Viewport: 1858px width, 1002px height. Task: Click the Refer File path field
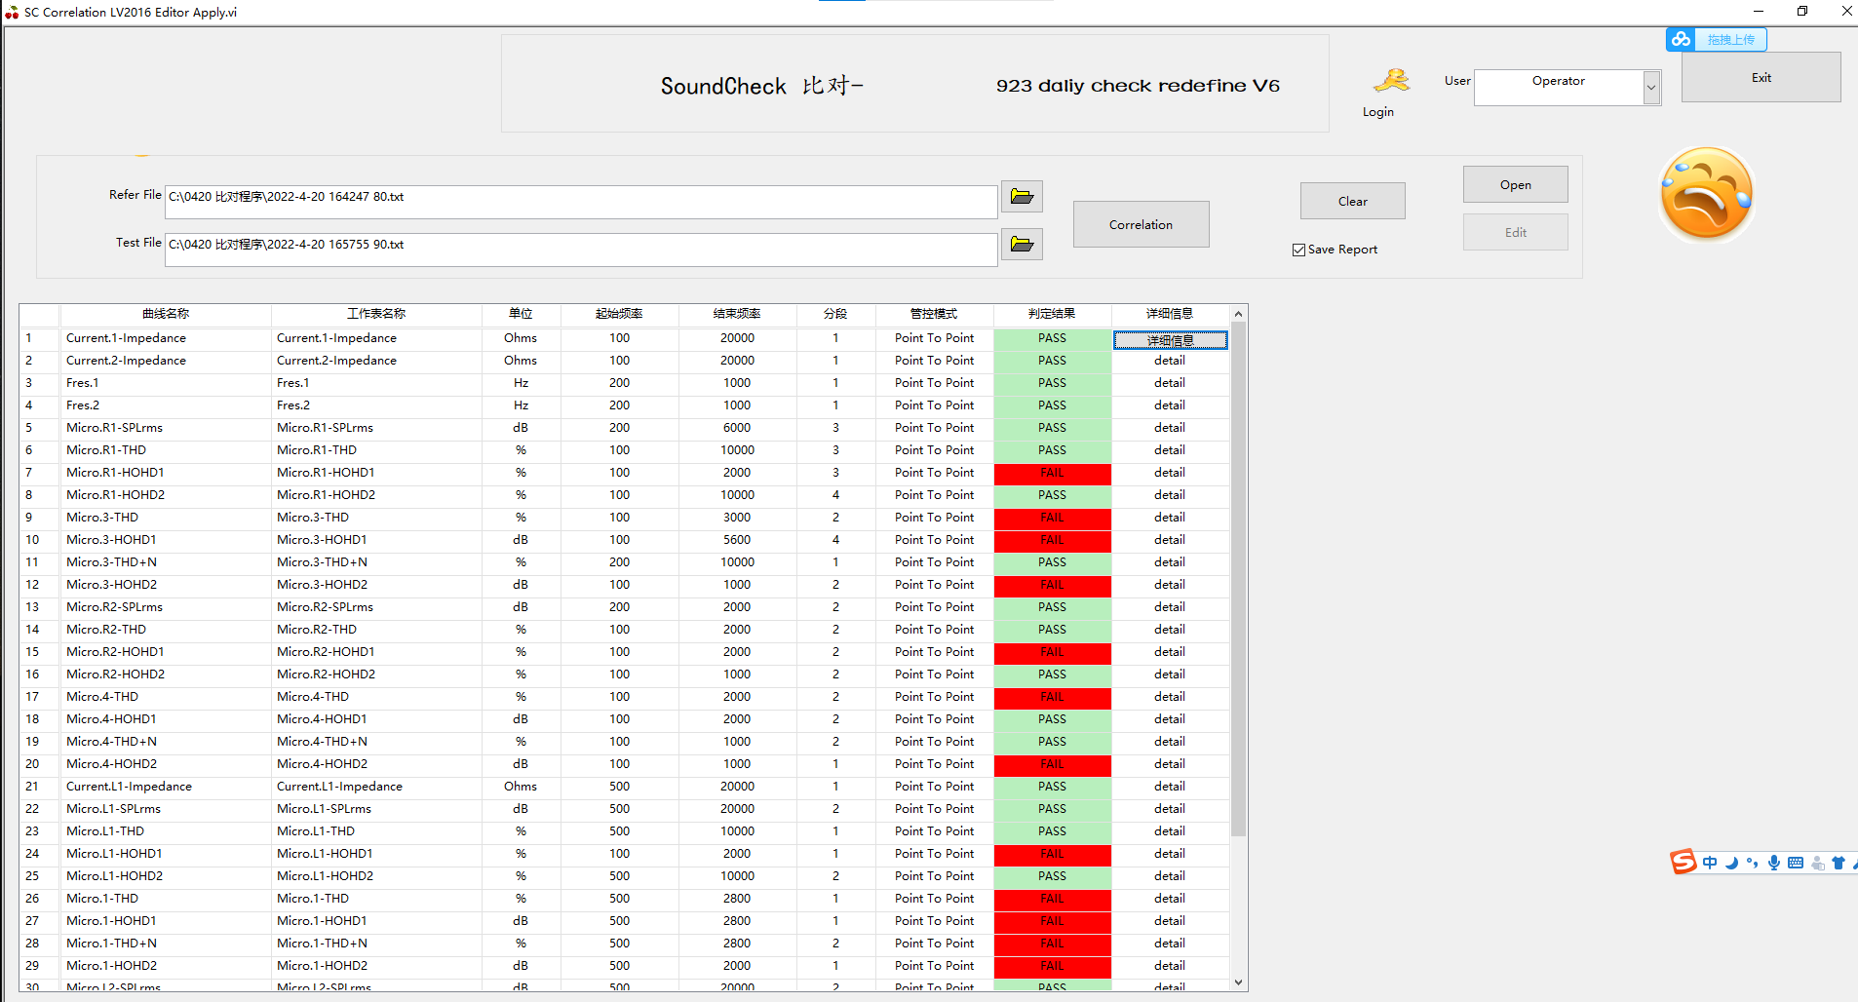coord(581,202)
